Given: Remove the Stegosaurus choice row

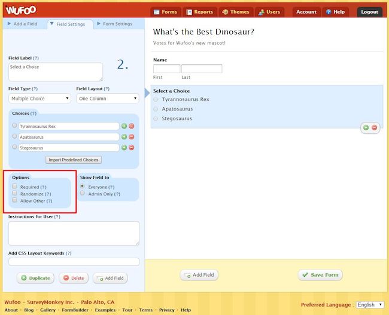Looking at the screenshot, I should [x=132, y=148].
